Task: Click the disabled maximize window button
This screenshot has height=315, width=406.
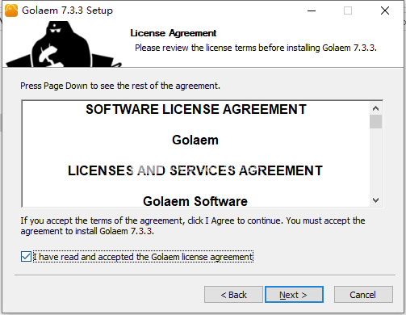Action: (x=348, y=10)
